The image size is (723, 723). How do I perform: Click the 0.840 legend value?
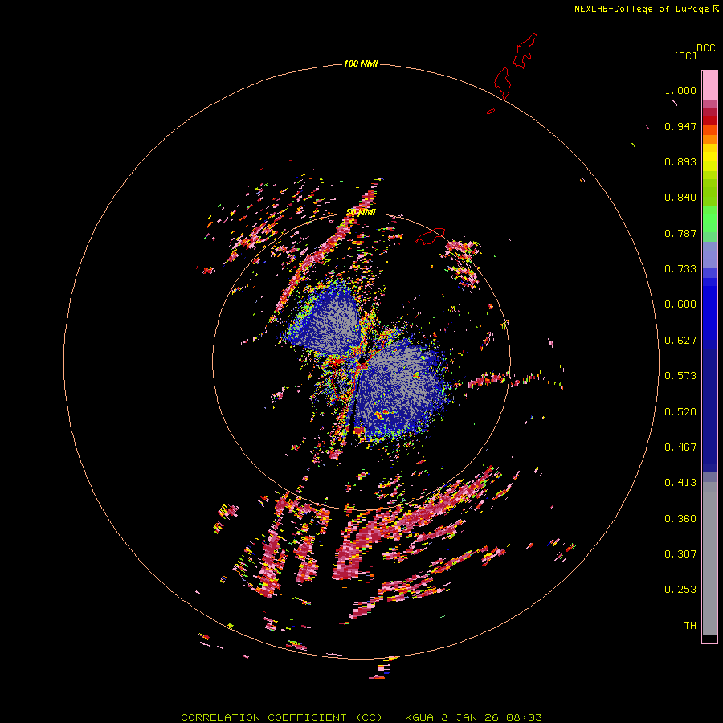pyautogui.click(x=680, y=198)
